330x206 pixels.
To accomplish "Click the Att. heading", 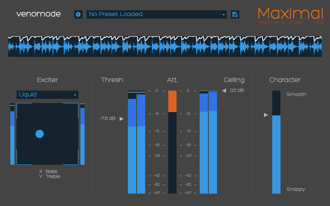I will click(172, 80).
